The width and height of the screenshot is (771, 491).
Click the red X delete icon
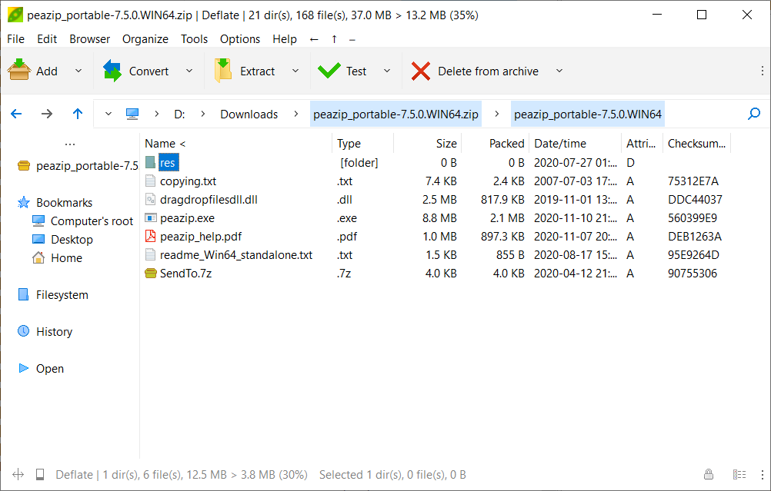421,71
